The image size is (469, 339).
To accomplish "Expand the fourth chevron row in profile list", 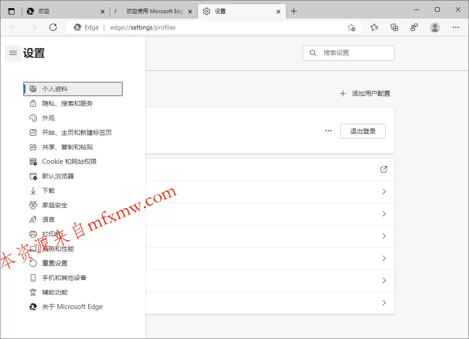I will 384,258.
